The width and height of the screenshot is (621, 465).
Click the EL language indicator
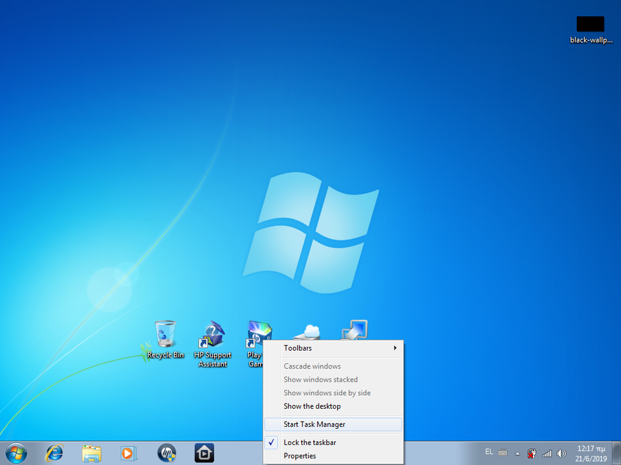pos(489,452)
